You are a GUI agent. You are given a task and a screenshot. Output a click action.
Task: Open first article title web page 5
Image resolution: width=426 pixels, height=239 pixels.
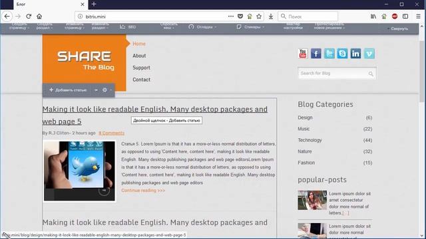(x=155, y=116)
